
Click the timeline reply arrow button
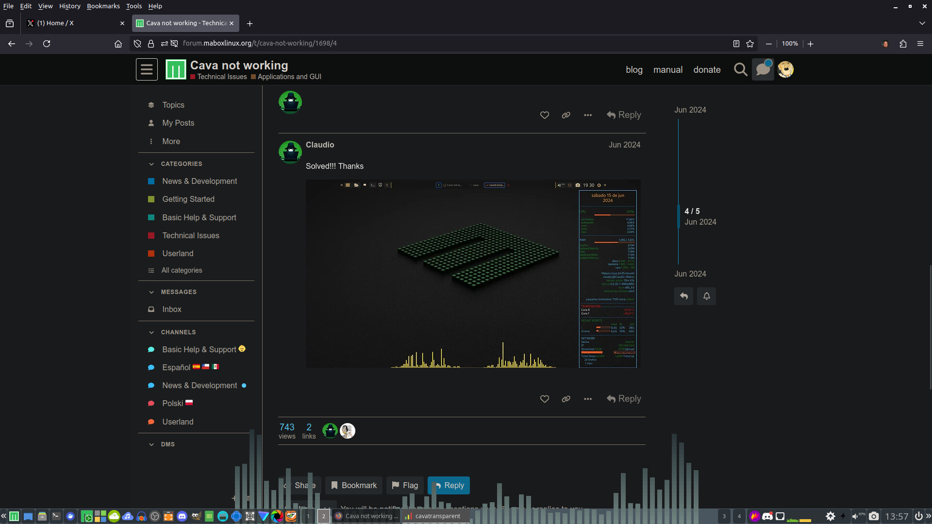(x=683, y=296)
